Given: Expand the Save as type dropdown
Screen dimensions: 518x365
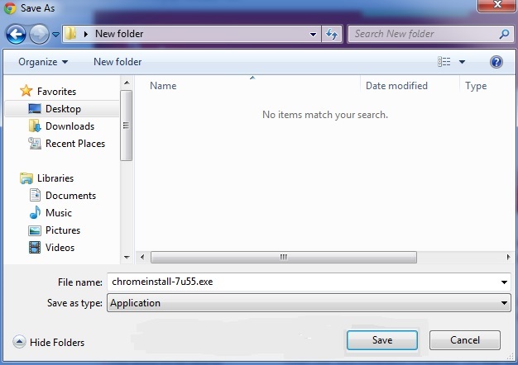Looking at the screenshot, I should coord(505,303).
